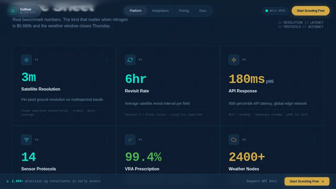Open the Docs nav tab
Image resolution: width=336 pixels, height=189 pixels.
point(203,11)
